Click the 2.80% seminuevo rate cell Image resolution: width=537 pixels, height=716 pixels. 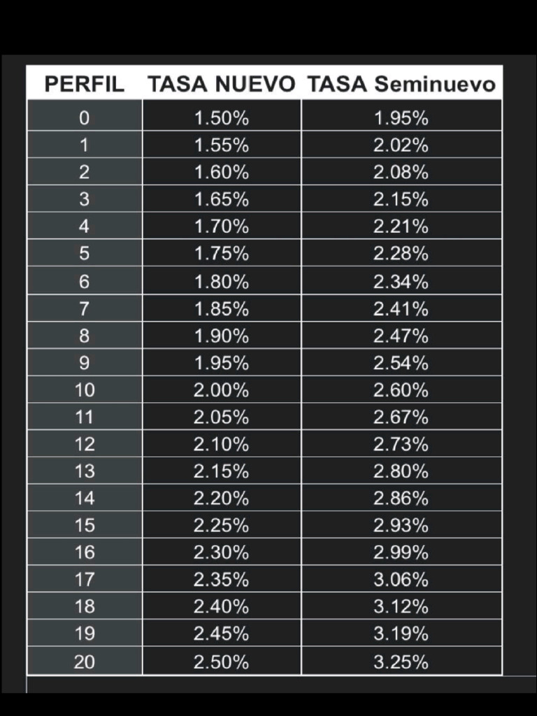[x=401, y=471]
